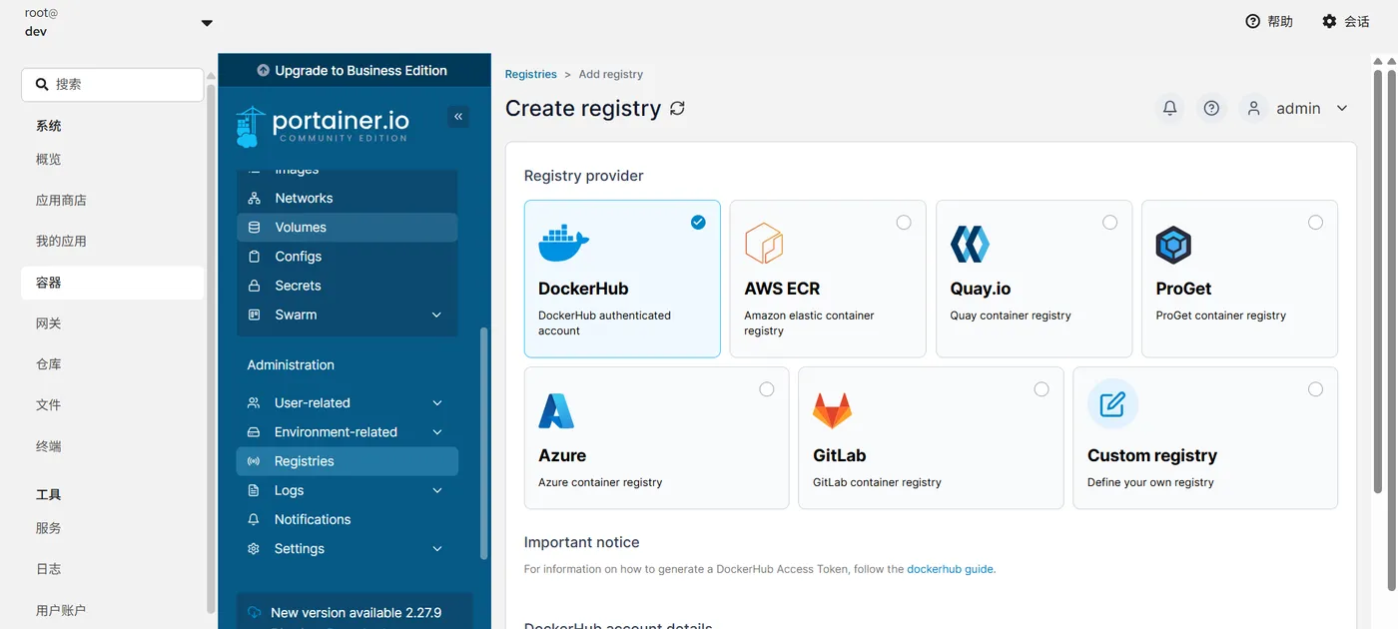The width and height of the screenshot is (1398, 629).
Task: Open 服务 under 工具
Action: pos(112,528)
